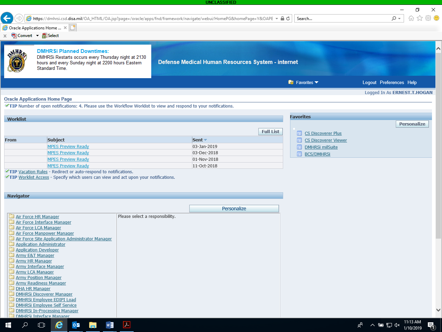Viewport: 442px width, 332px height.
Task: Open the browser Home icon
Action: click(411, 18)
